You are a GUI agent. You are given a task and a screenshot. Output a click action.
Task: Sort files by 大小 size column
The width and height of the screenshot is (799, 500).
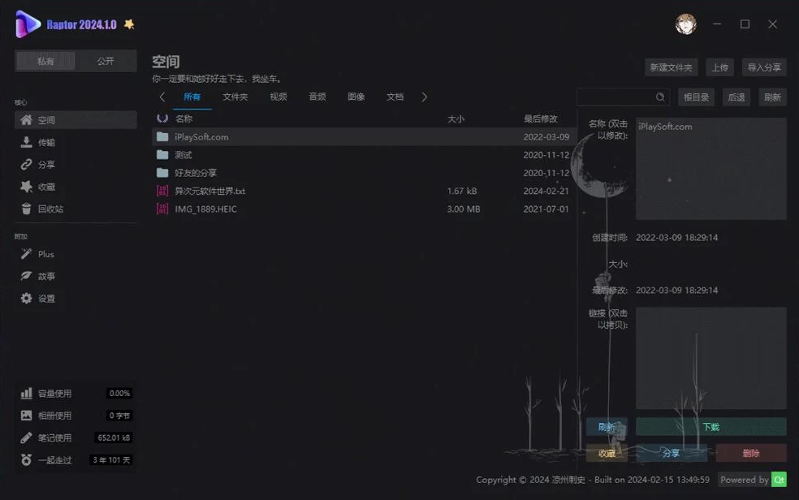[x=456, y=119]
